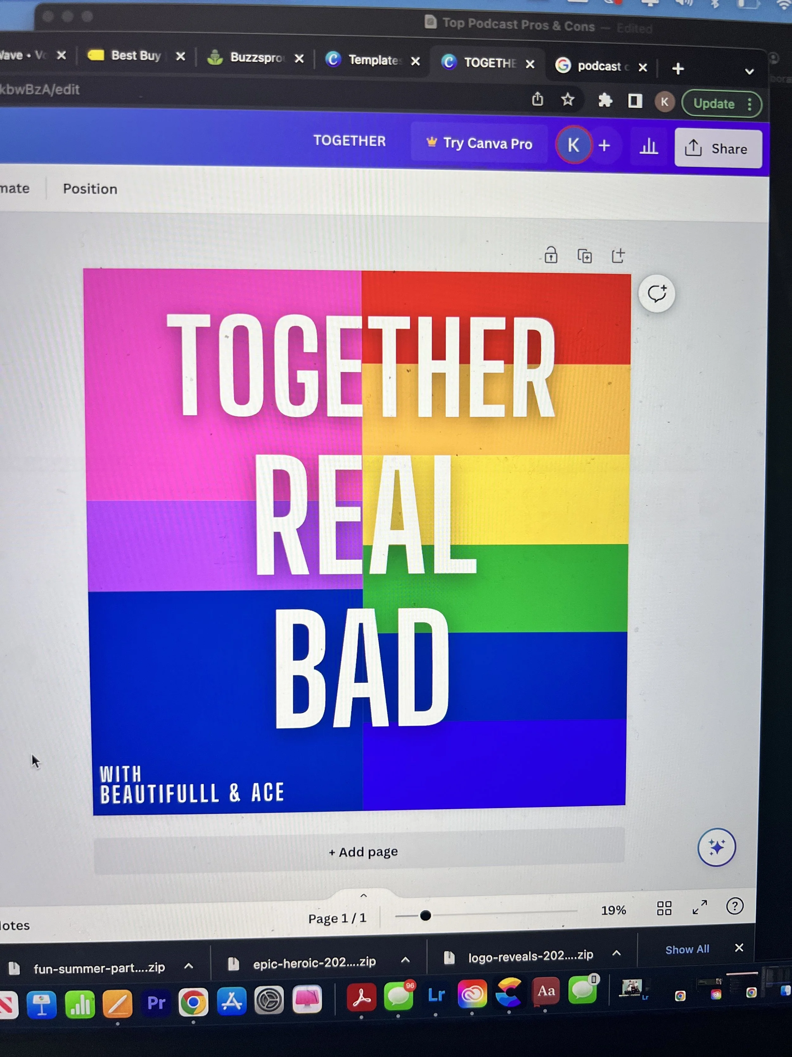The height and width of the screenshot is (1057, 792).
Task: Switch to the podcast Google tab
Action: click(599, 66)
